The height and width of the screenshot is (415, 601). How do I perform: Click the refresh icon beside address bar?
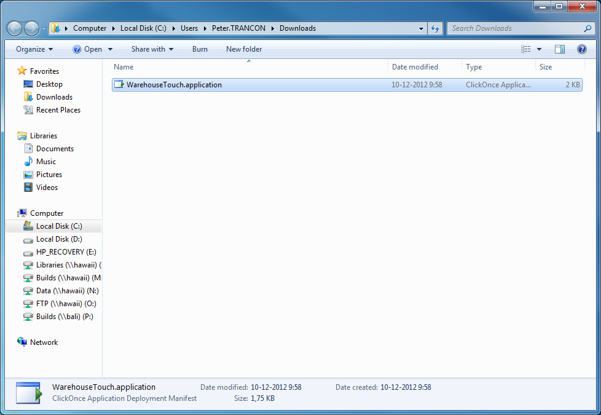point(435,28)
